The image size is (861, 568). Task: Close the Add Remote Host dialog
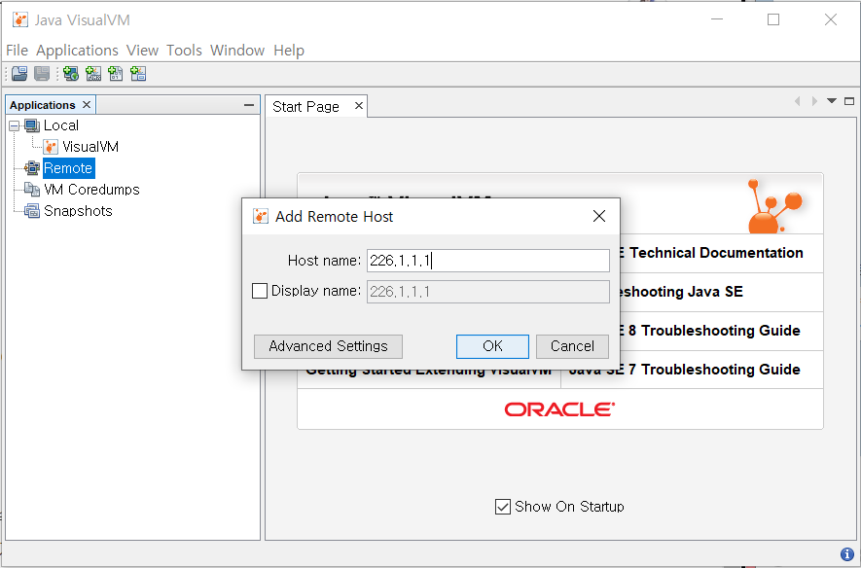[x=599, y=216]
